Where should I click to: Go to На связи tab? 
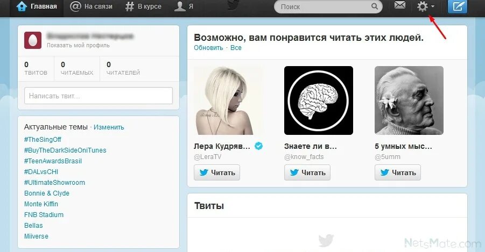[91, 6]
